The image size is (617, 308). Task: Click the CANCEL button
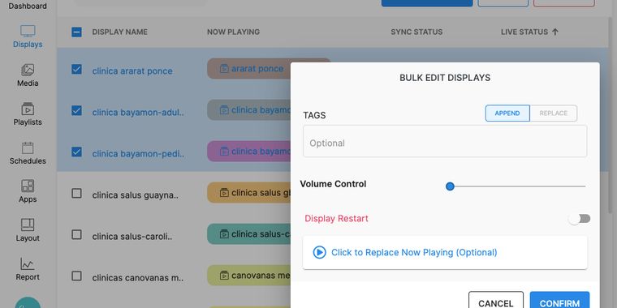(x=496, y=301)
